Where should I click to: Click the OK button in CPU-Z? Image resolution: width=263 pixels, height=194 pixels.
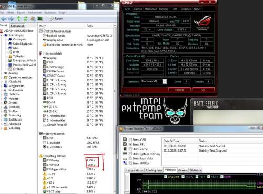pyautogui.click(x=203, y=90)
